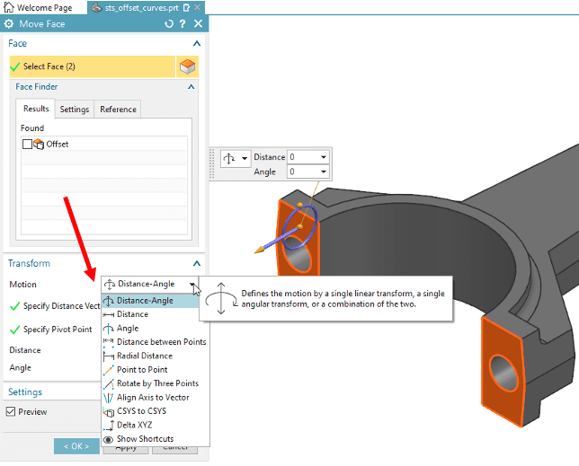579x466 pixels.
Task: Collapse the Face Finder group
Action: click(x=191, y=87)
